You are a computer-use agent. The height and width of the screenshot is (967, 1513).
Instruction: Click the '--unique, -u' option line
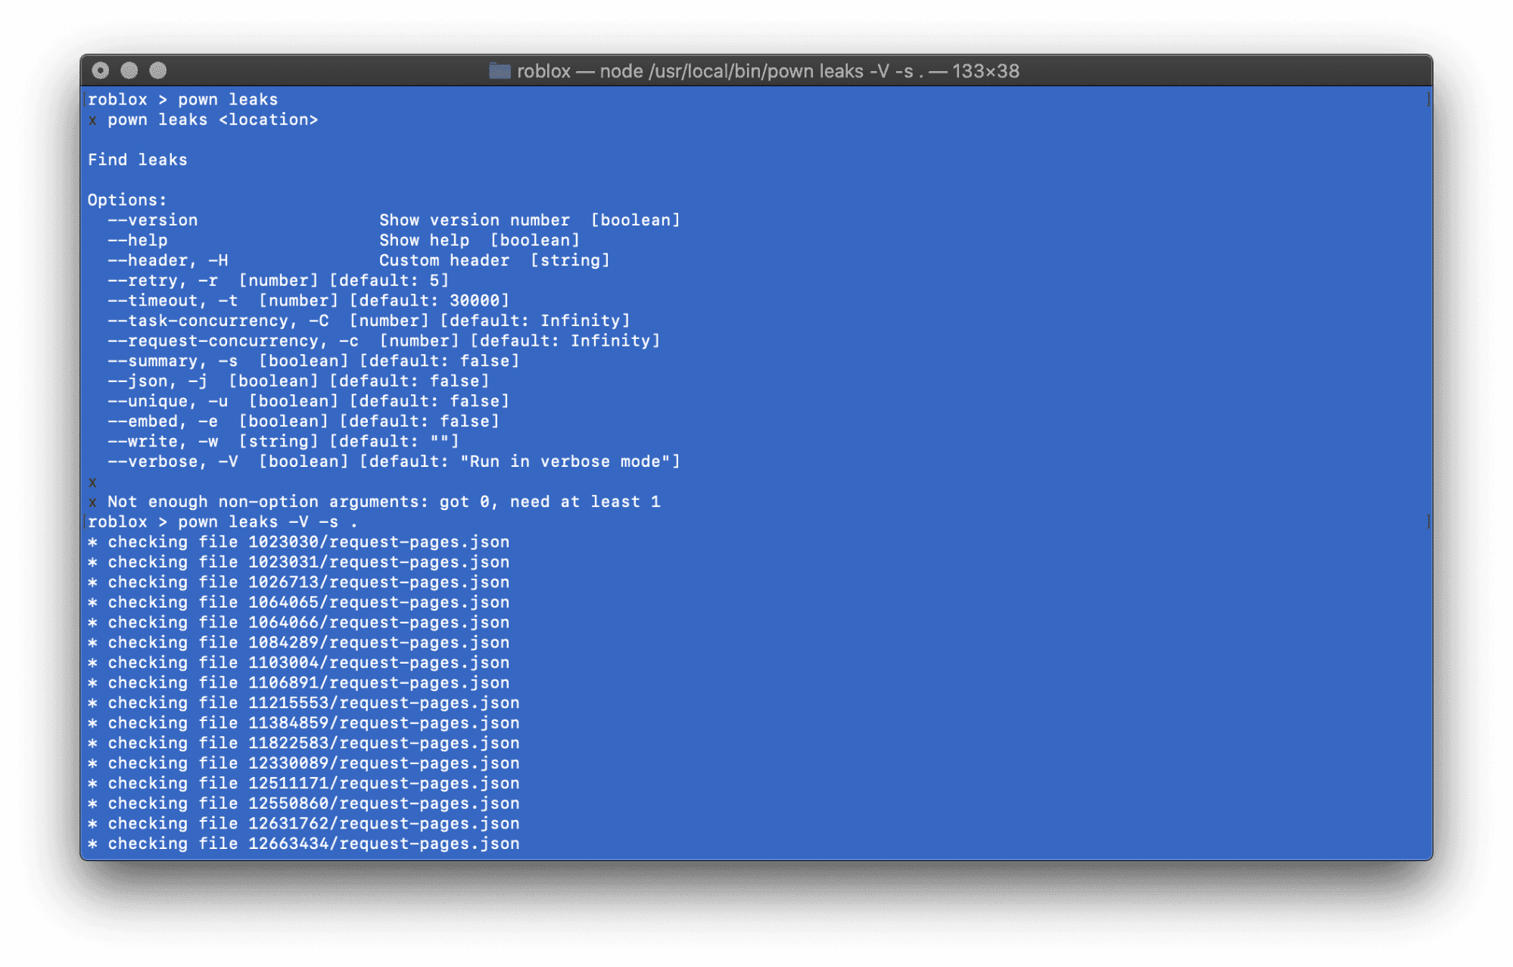(309, 401)
